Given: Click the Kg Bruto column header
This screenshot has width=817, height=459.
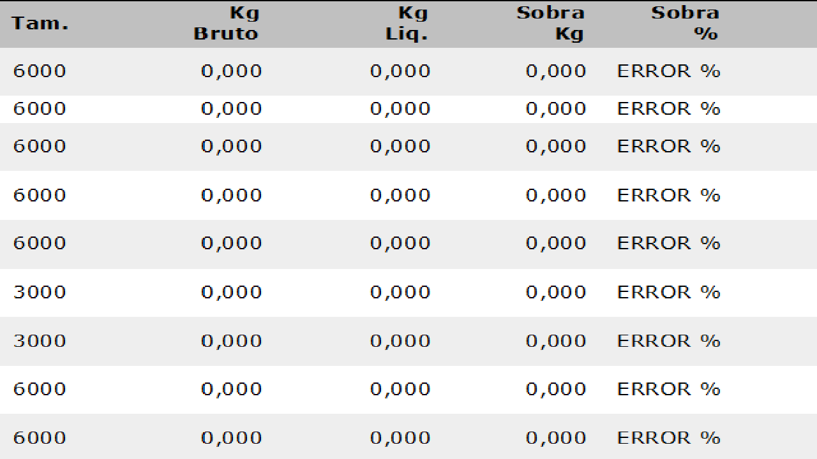Looking at the screenshot, I should (x=227, y=24).
